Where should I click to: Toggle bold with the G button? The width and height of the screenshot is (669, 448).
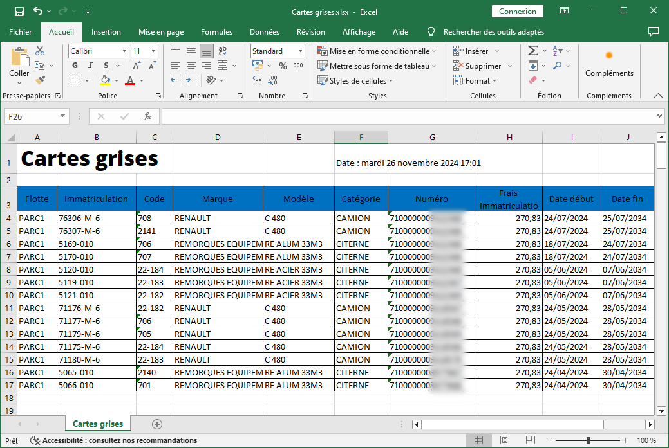point(75,66)
